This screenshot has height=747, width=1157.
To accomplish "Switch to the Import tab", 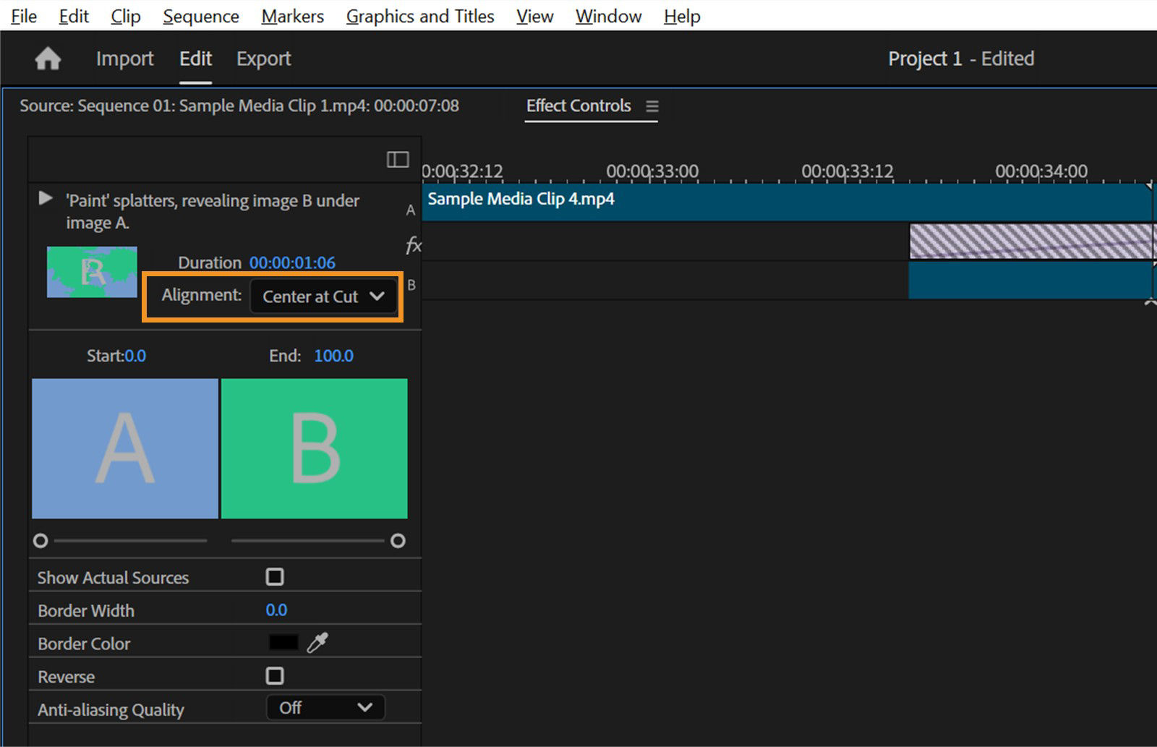I will point(124,59).
